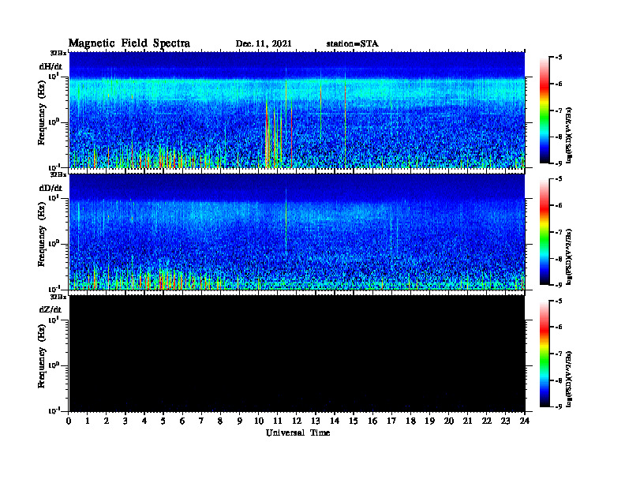Click the red spike near 14.5 UT in dH/dt
The height and width of the screenshot is (483, 625).
[x=345, y=119]
